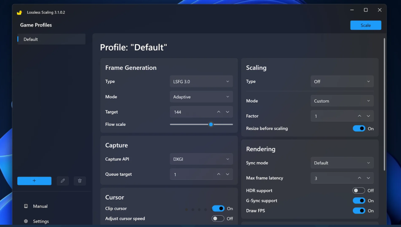Open Frame Generation Type dropdown LSFG 3.0
Screen dimensions: 401x227
[201, 81]
